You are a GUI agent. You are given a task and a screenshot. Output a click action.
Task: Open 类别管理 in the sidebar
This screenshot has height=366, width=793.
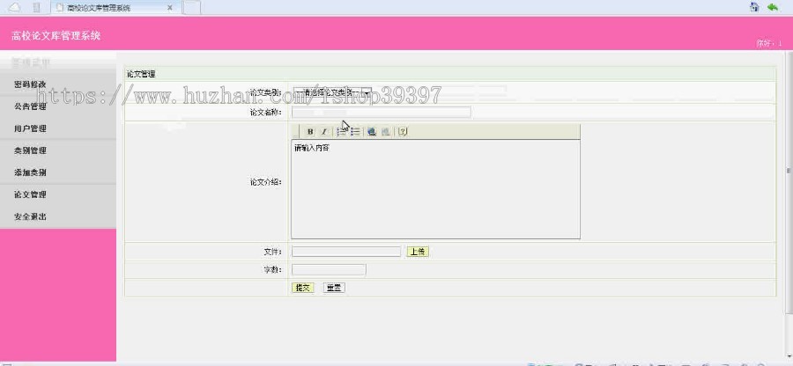click(x=30, y=151)
